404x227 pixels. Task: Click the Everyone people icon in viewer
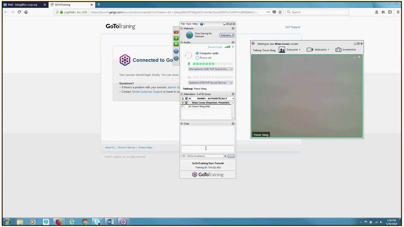[282, 49]
